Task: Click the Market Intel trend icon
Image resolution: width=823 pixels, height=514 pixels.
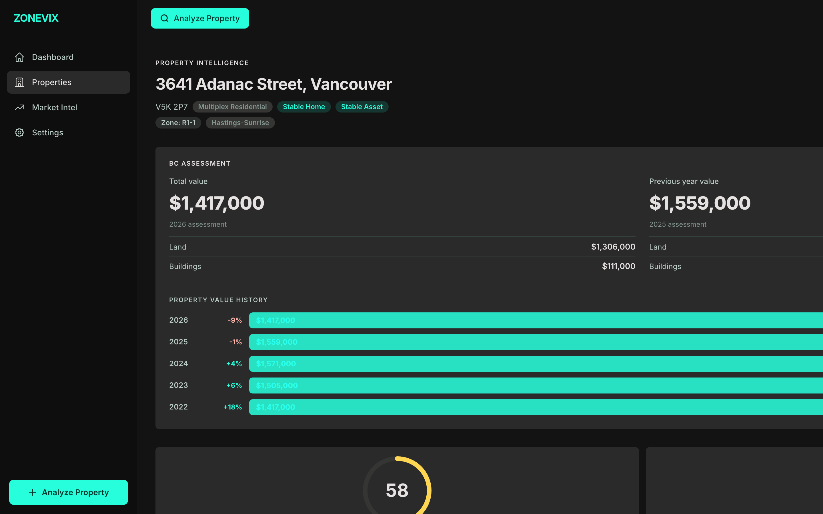Action: [19, 107]
